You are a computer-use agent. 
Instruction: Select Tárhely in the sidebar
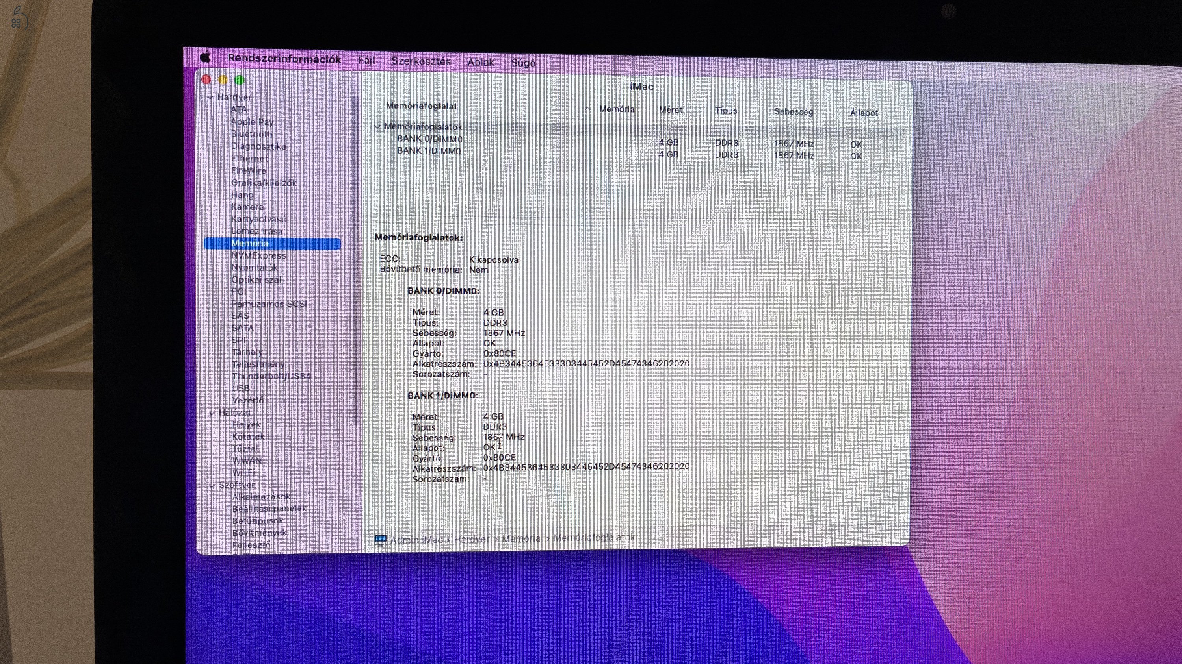[x=247, y=352]
